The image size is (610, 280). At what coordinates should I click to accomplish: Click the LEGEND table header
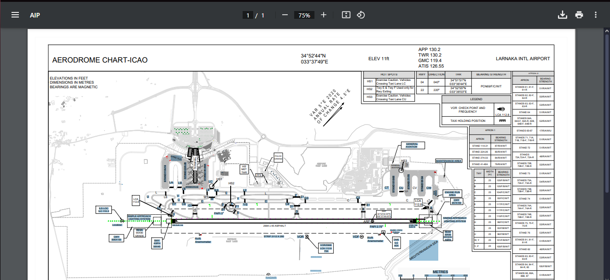click(x=476, y=99)
